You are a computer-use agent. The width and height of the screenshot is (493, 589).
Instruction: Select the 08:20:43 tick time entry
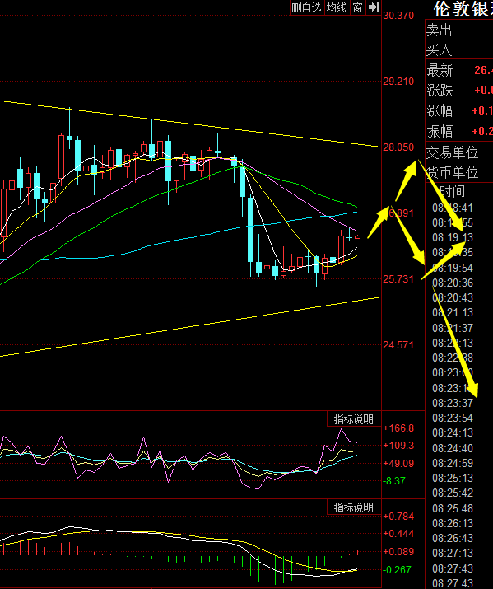453,297
